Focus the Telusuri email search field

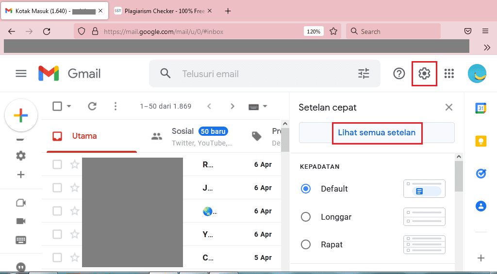point(265,74)
